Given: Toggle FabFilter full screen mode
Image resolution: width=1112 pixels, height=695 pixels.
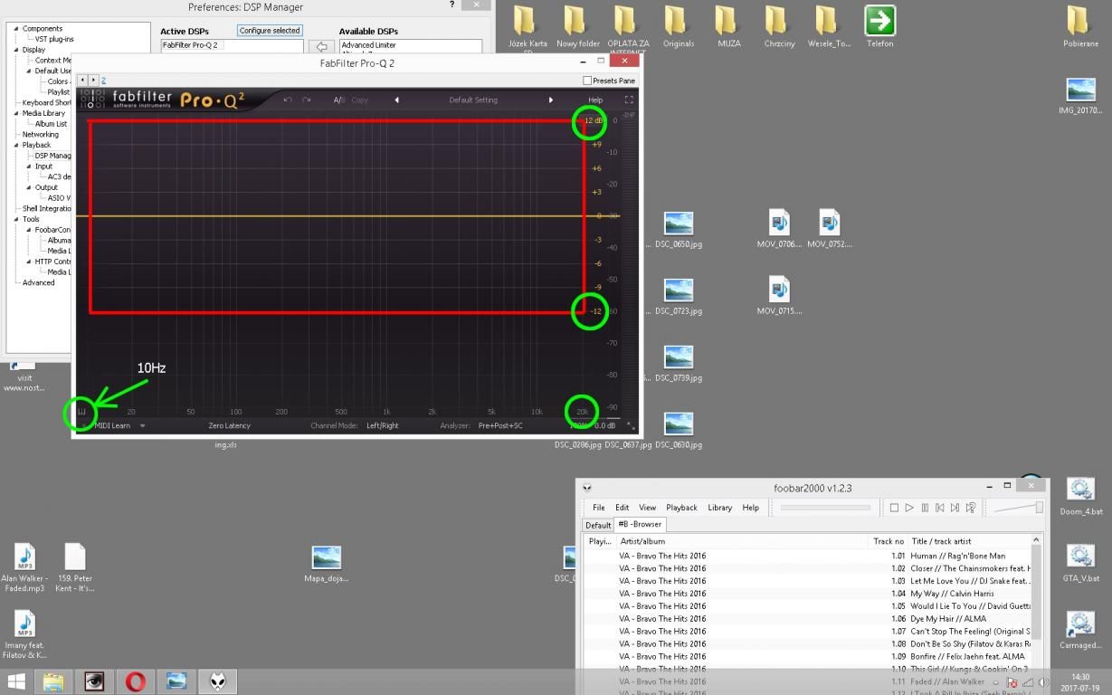Looking at the screenshot, I should 629,100.
